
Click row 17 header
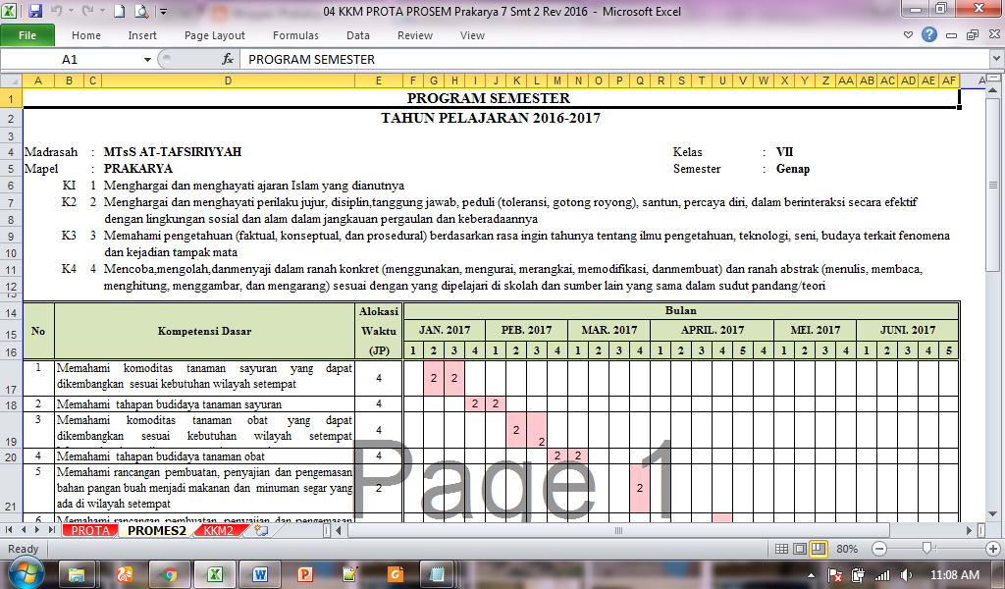(x=11, y=378)
